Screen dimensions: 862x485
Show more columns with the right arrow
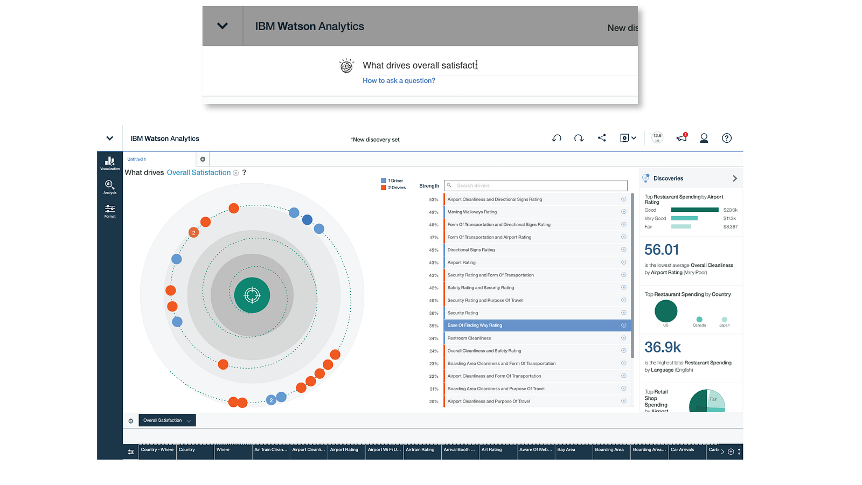coord(722,452)
